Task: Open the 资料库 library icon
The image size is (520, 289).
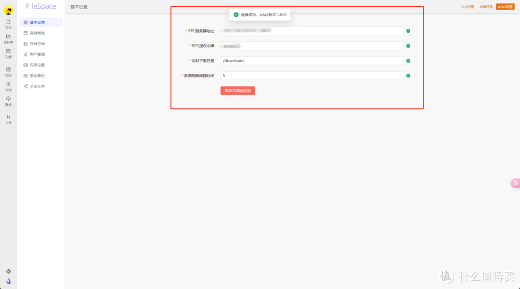Action: 8,39
